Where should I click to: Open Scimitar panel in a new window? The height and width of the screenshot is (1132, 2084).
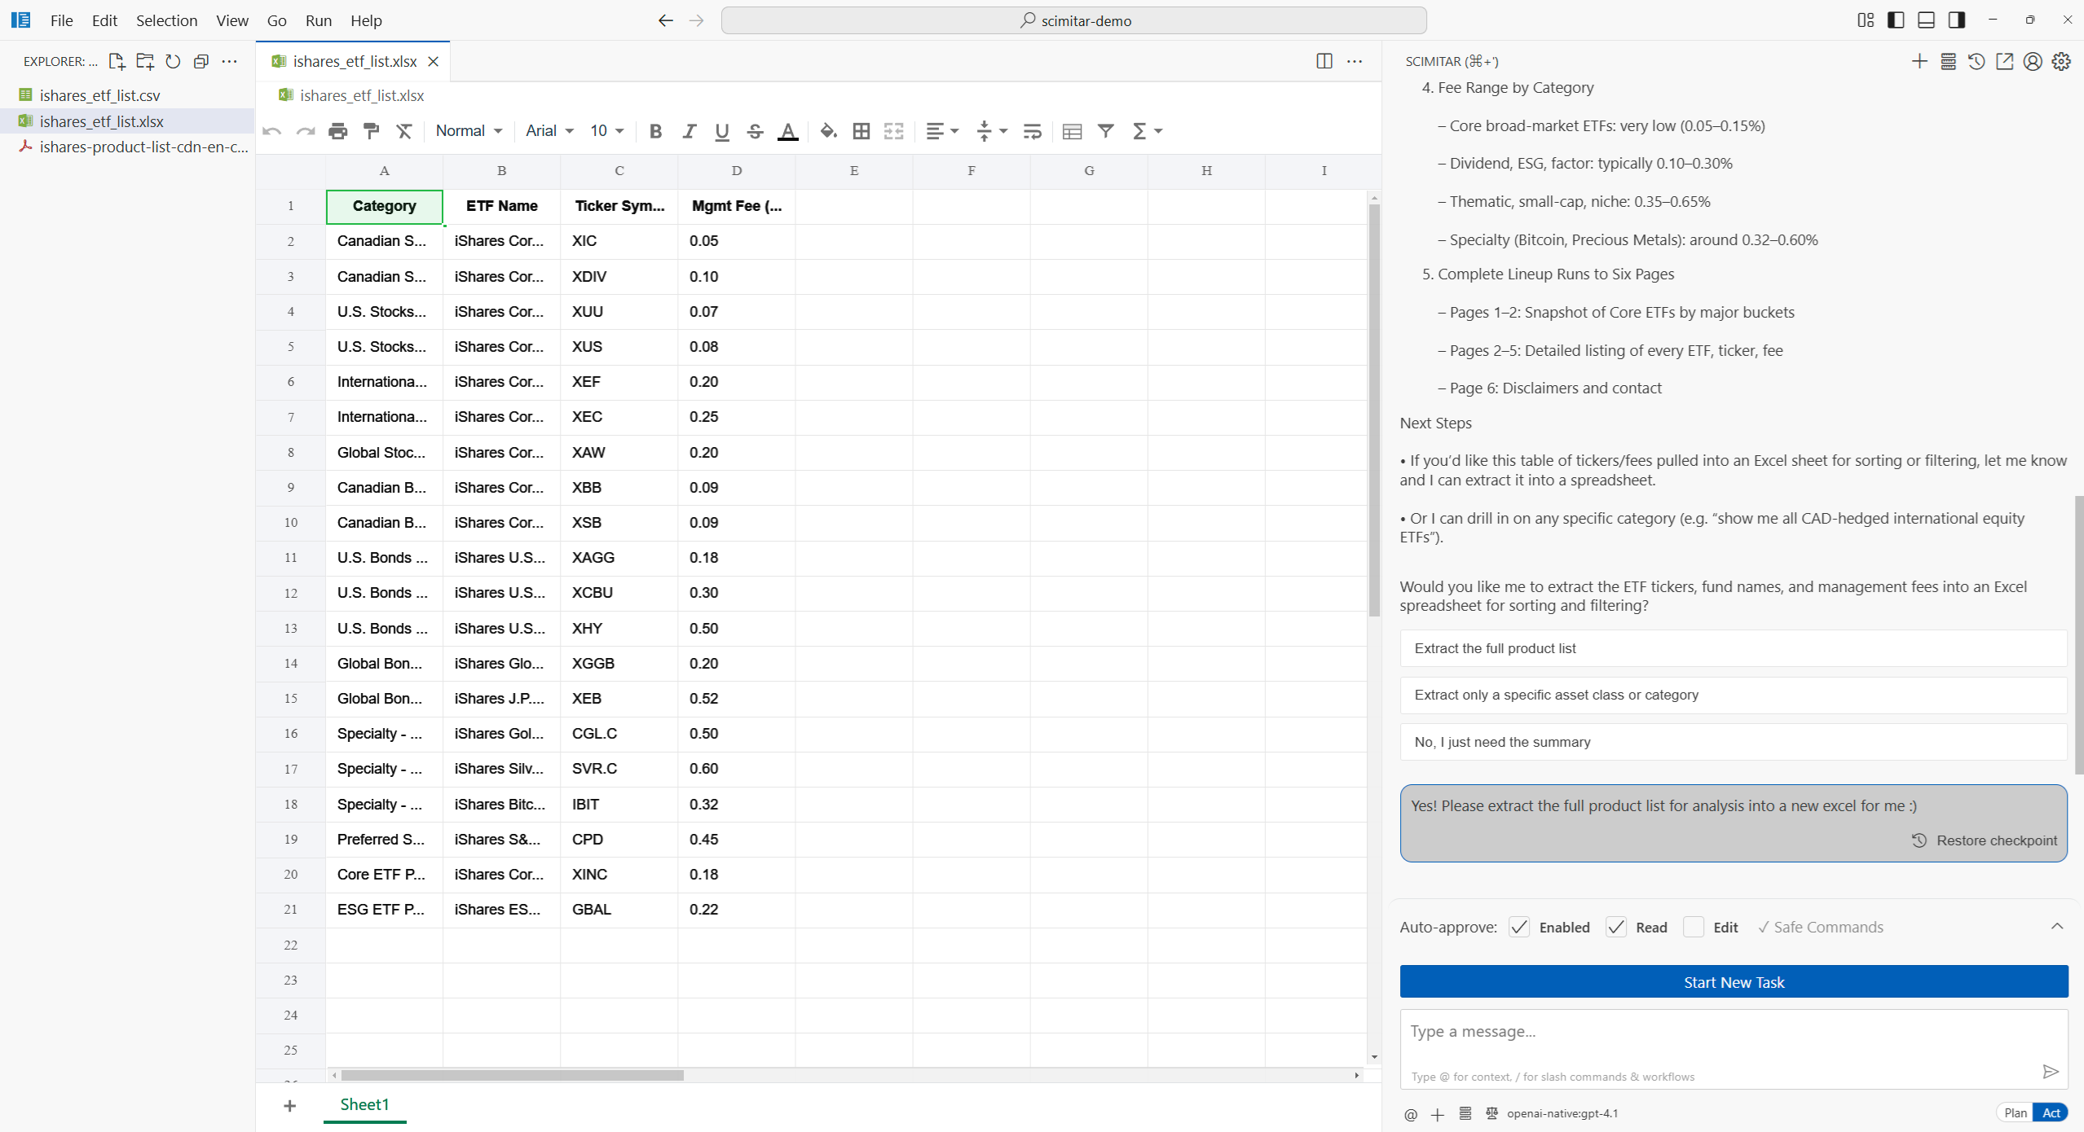[x=2005, y=61]
